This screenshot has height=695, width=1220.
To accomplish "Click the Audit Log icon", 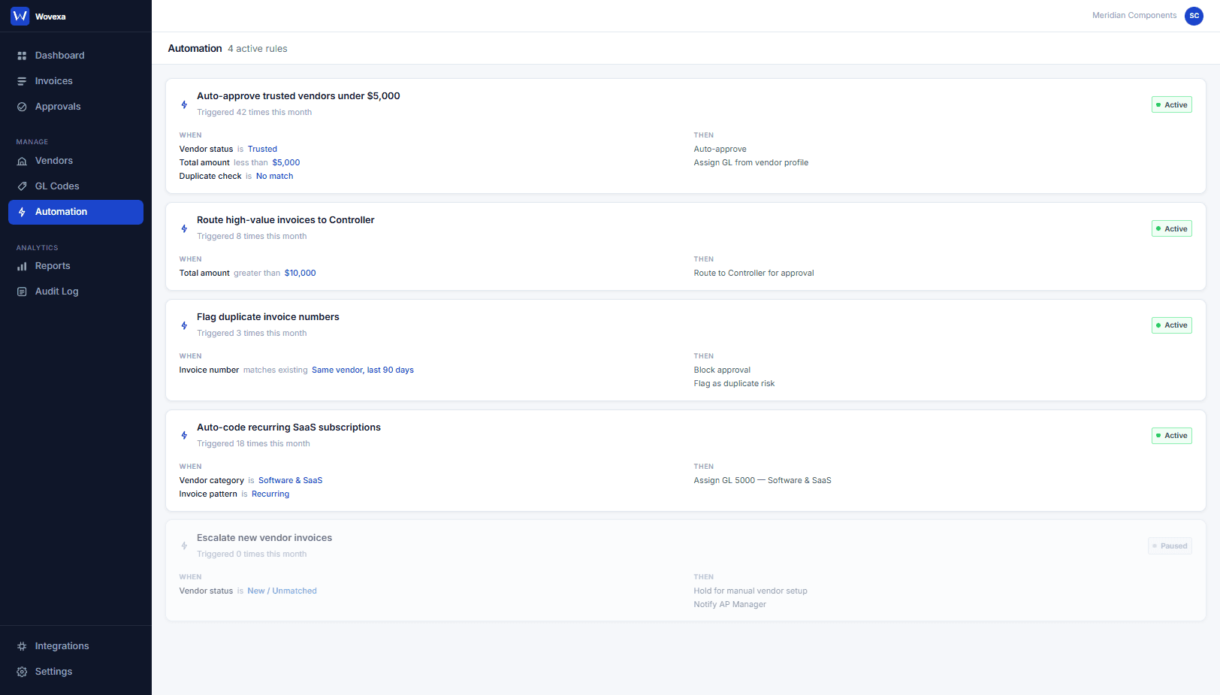I will (x=22, y=291).
